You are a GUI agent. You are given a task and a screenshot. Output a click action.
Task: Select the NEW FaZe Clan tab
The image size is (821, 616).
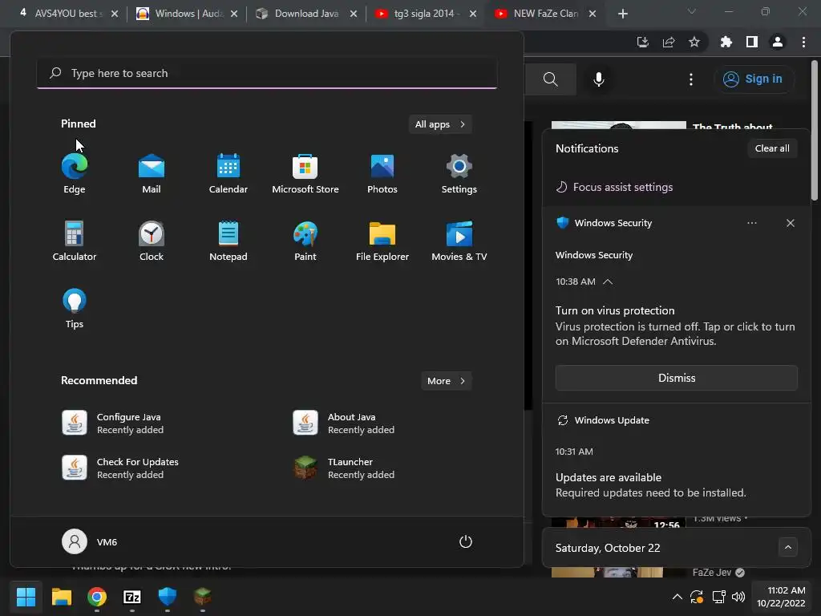click(545, 14)
